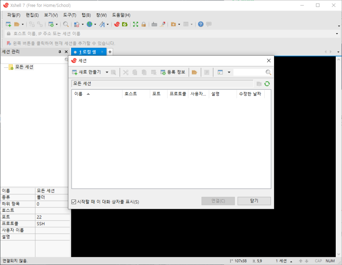The width and height of the screenshot is (342, 265).
Task: Click the add-folder icon in main toolbar
Action: (173, 24)
